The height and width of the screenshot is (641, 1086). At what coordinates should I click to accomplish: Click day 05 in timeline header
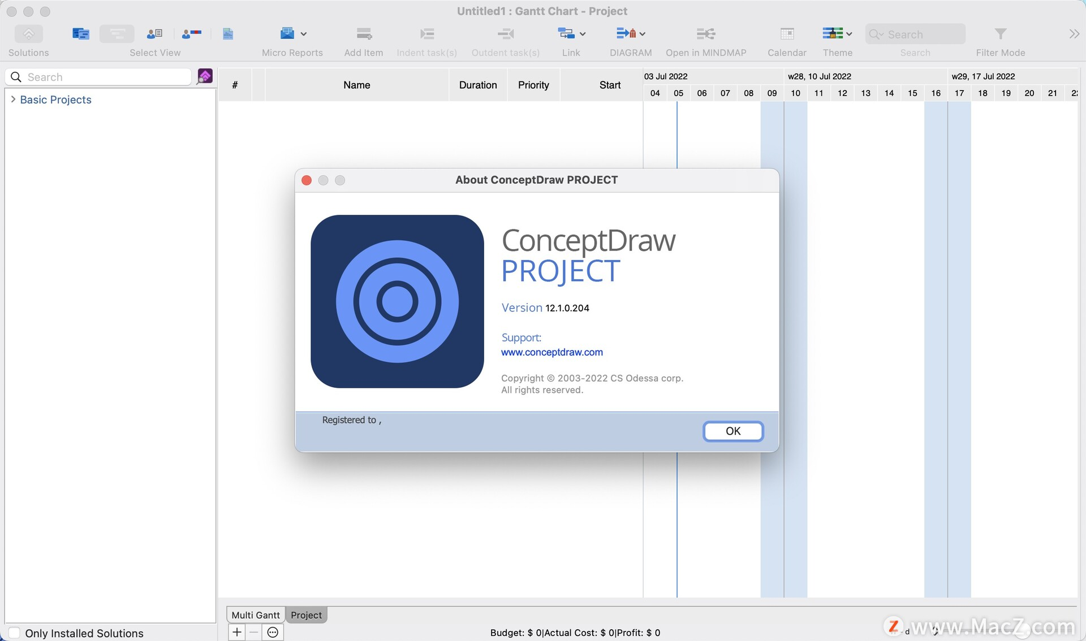(678, 93)
